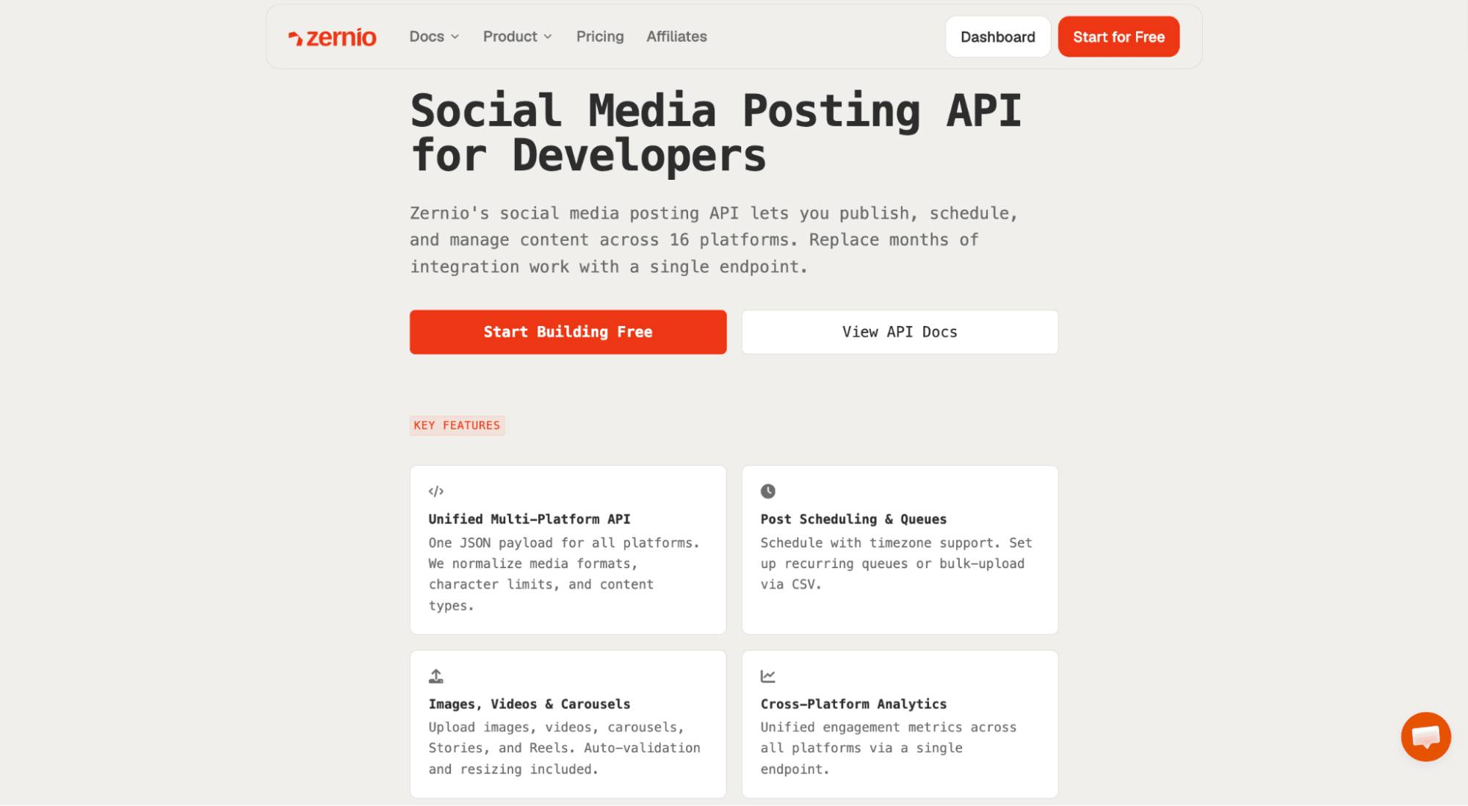Go to the Affiliates page
The width and height of the screenshot is (1468, 806).
[x=676, y=37]
